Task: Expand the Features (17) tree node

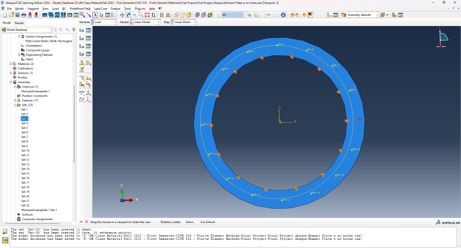Action: 15,100
